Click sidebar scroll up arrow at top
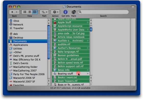The height and width of the screenshot is (100, 143). tap(49, 20)
